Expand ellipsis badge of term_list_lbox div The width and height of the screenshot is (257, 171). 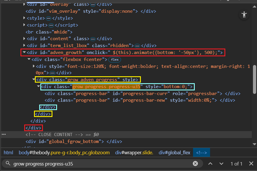[137, 46]
